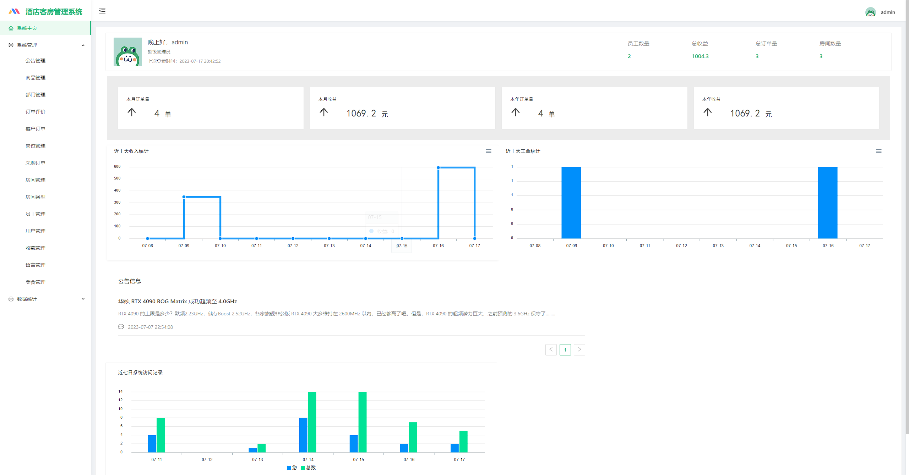This screenshot has height=475, width=909.
Task: Toggle the 您 legend swatch in visits chart
Action: (289, 468)
